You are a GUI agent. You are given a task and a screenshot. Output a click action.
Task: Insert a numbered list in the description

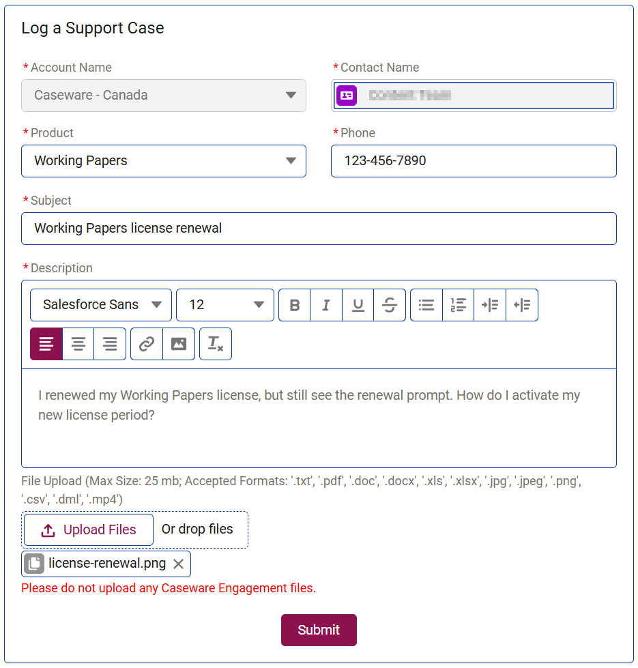click(x=459, y=305)
